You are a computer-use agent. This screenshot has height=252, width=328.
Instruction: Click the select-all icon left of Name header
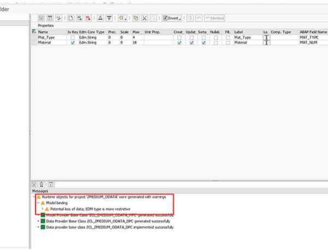pos(34,32)
